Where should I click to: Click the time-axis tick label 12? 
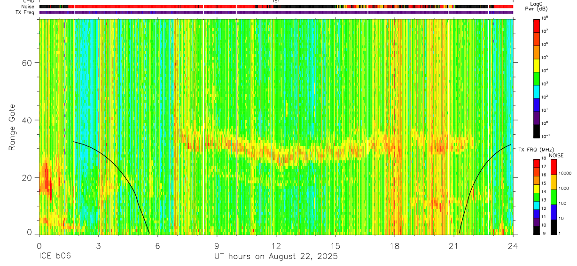pyautogui.click(x=276, y=245)
